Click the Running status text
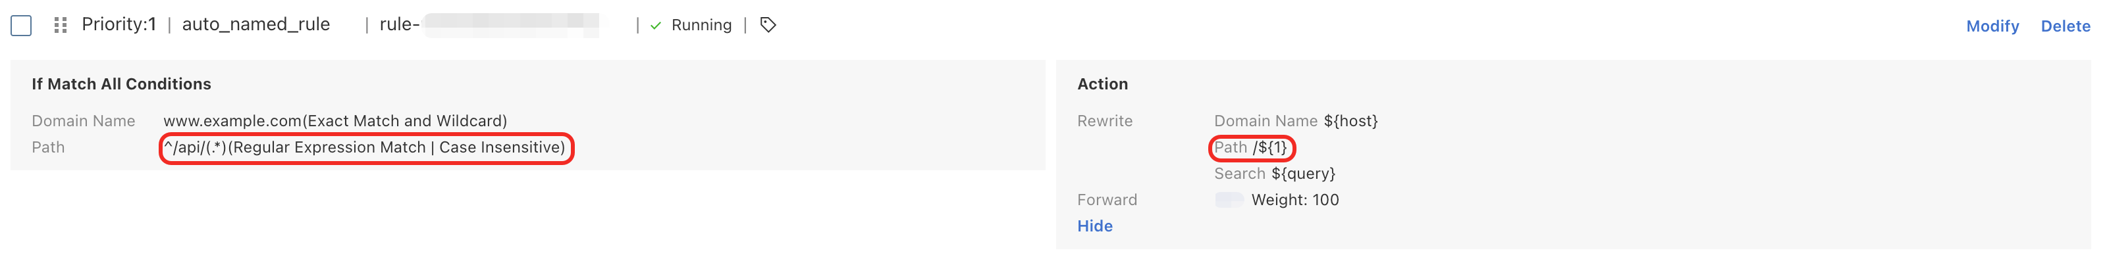2107x263 pixels. point(701,26)
